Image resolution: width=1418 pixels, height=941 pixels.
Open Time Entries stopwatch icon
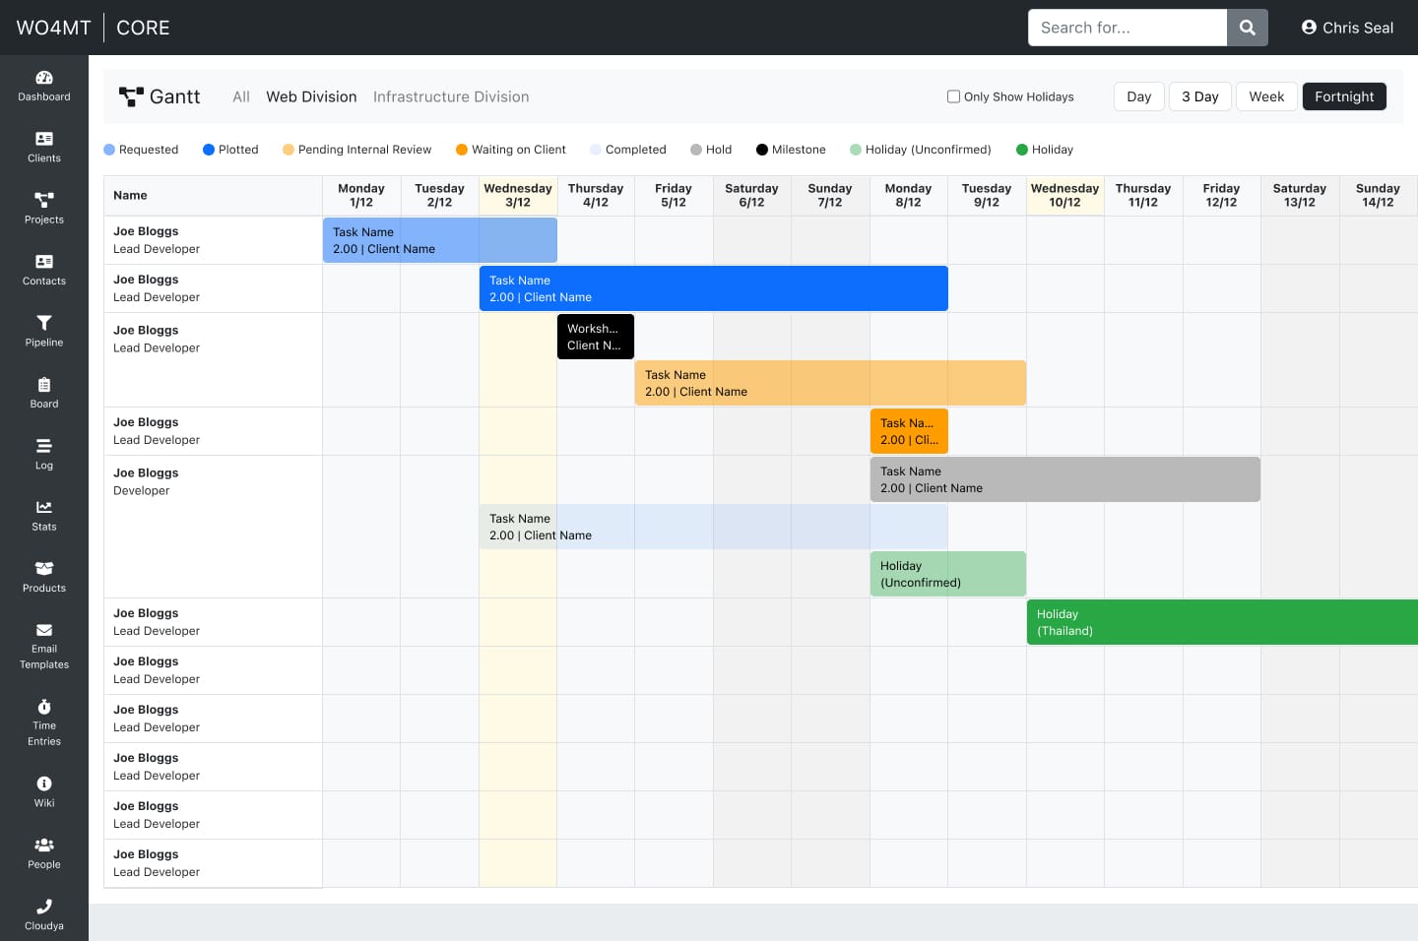coord(44,708)
